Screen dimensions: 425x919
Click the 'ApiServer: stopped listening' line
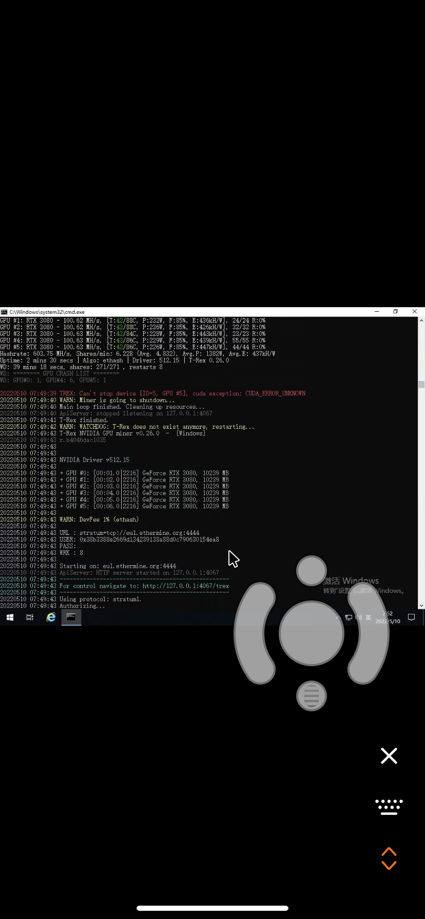click(106, 413)
